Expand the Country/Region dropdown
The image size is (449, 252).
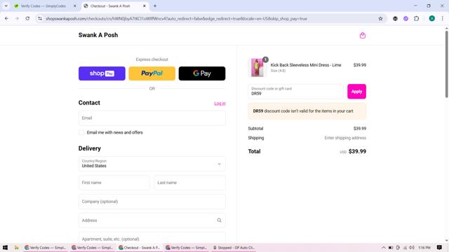152,164
